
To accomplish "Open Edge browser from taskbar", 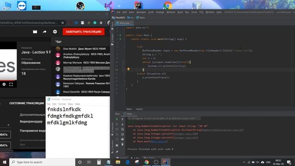I will tap(127, 162).
